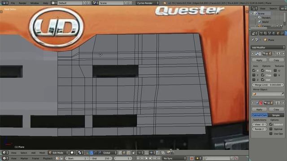Open the All Scenes outliner filter dropdown
The width and height of the screenshot is (287, 161).
point(283,8)
